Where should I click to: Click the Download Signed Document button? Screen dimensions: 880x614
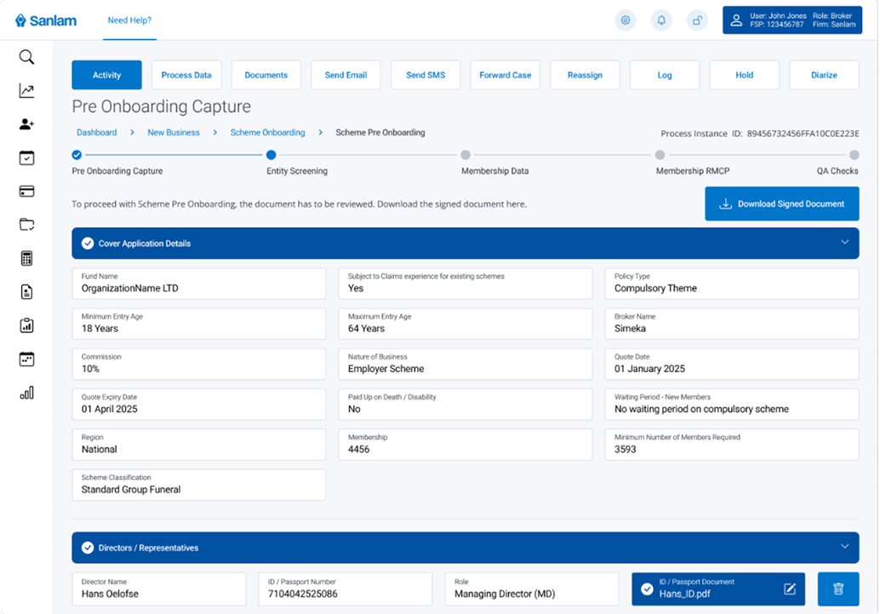tap(781, 204)
